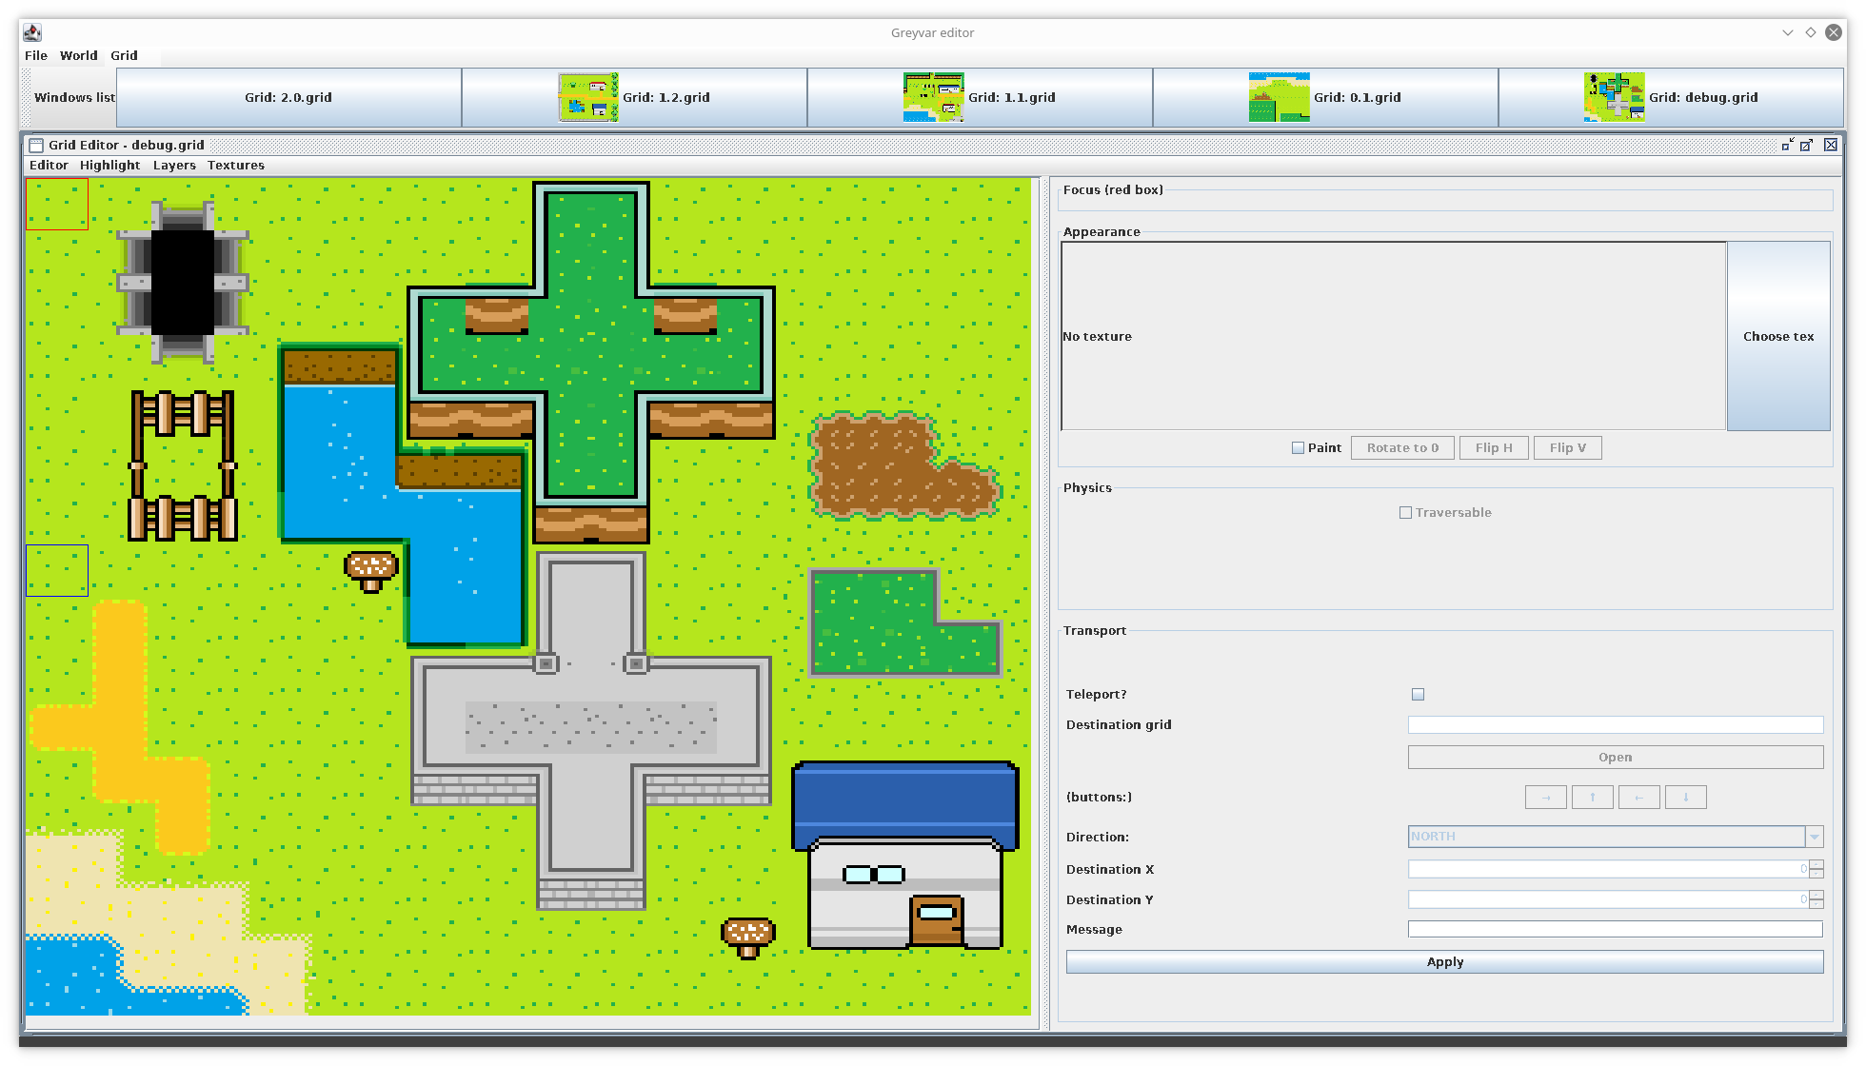1866x1066 pixels.
Task: Expand the Direction dropdown showing NORTH
Action: click(1814, 837)
